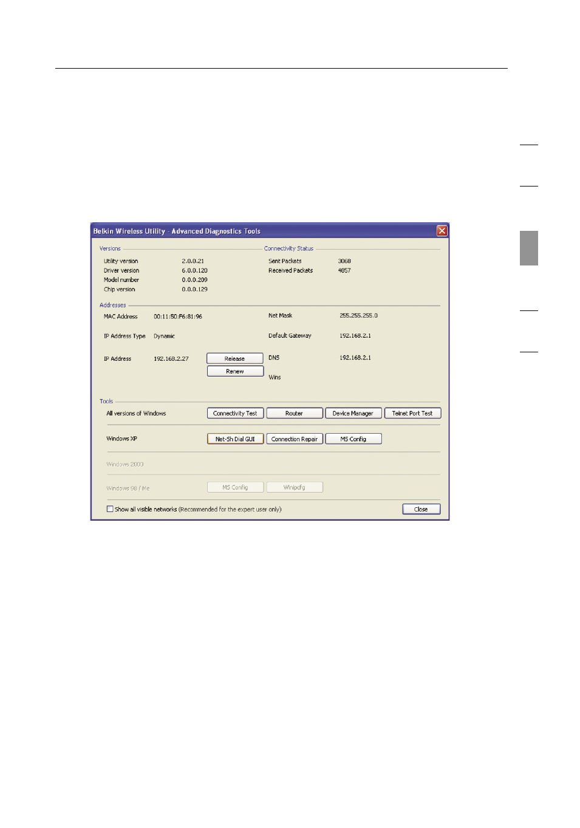Select the IP address value 192.168.2.27
Viewport: 580px width, 828px height.
(171, 359)
